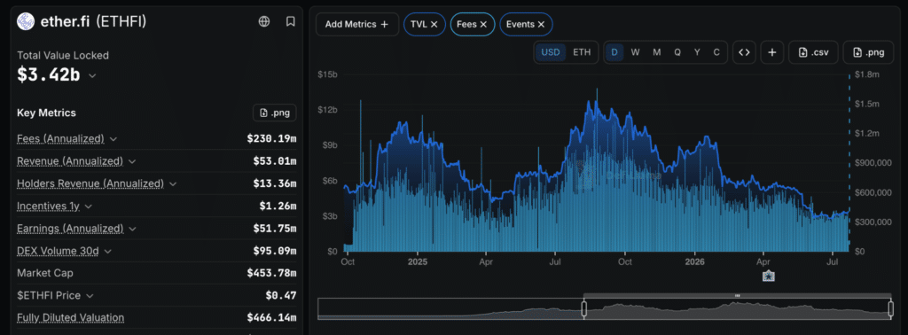Click the $1.8m right axis label

pyautogui.click(x=867, y=74)
